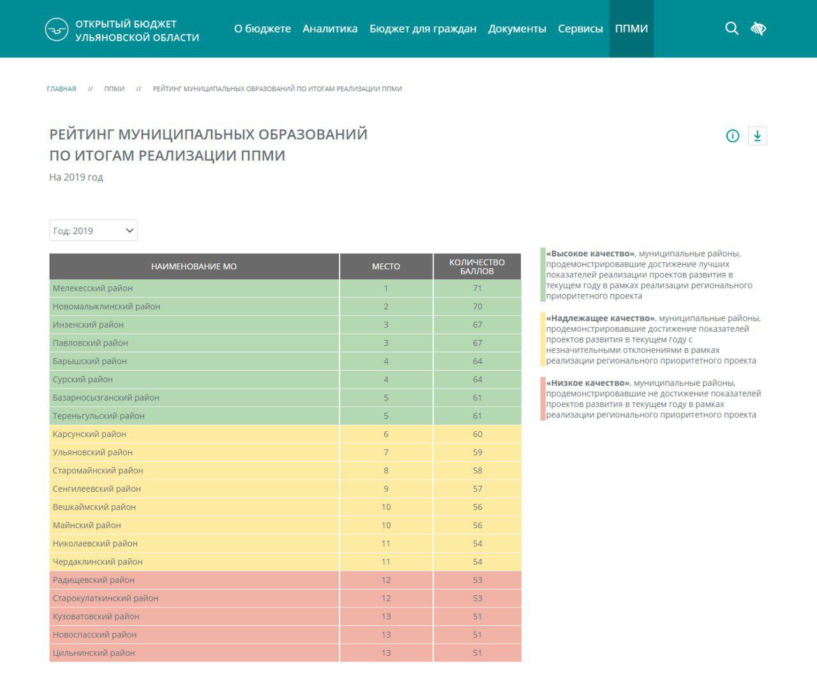The image size is (817, 687).
Task: Sort by 'НАИМЕНОВАНИЕ МО' column header
Action: coord(194,267)
